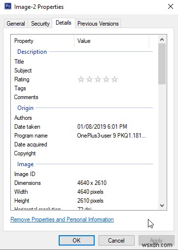This screenshot has width=178, height=250.
Task: Close the Image-2 Properties dialog
Action: click(x=171, y=6)
